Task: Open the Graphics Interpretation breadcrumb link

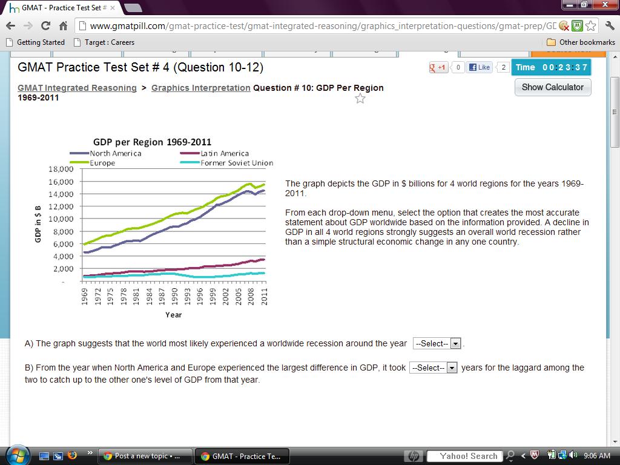Action: click(200, 88)
